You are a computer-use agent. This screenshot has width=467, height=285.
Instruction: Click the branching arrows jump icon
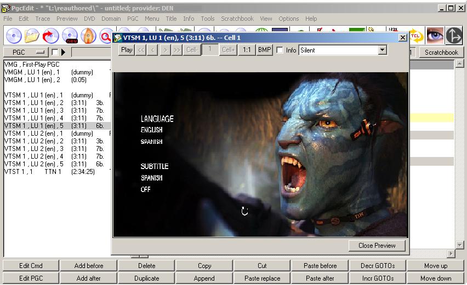(x=454, y=36)
